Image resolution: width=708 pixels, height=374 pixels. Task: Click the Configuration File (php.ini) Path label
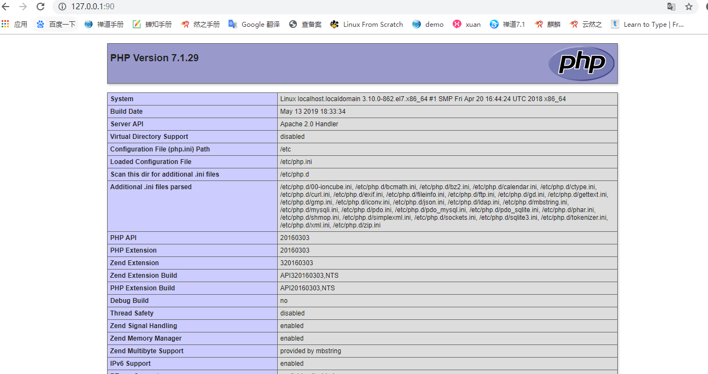pos(160,149)
